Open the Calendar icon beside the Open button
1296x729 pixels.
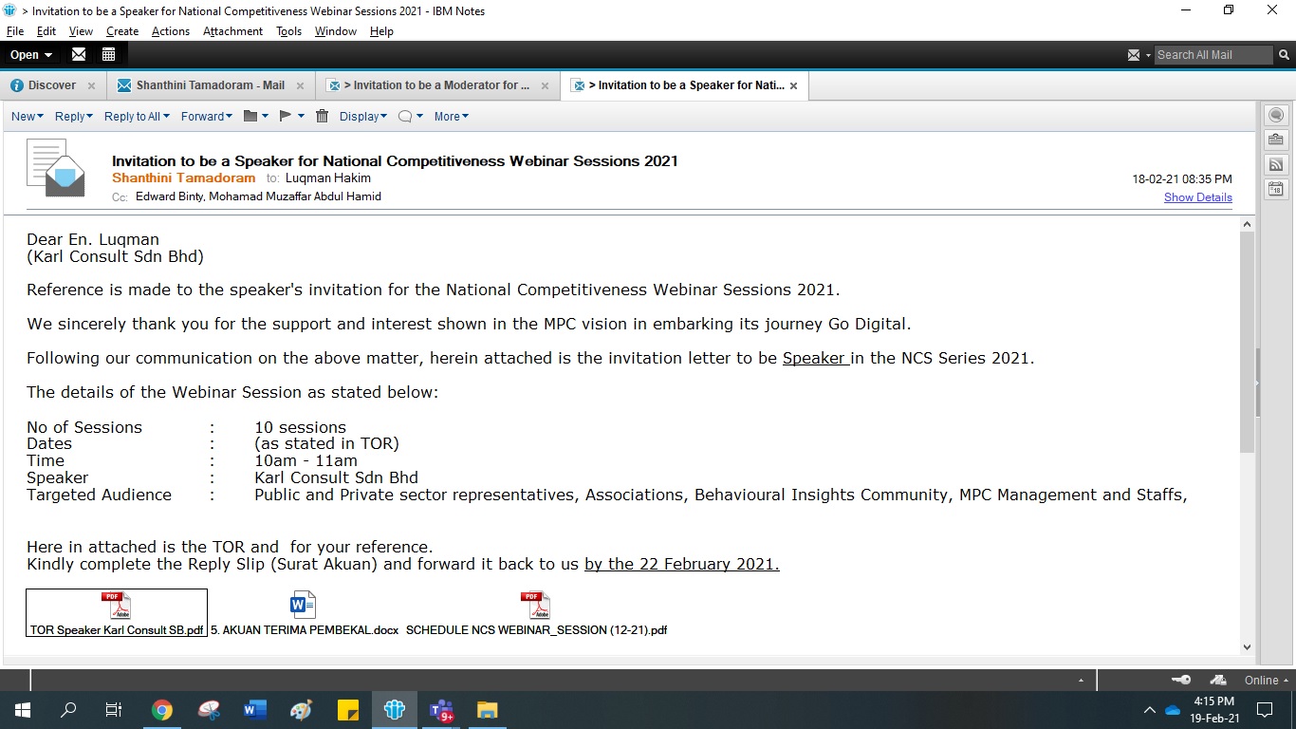pyautogui.click(x=108, y=54)
